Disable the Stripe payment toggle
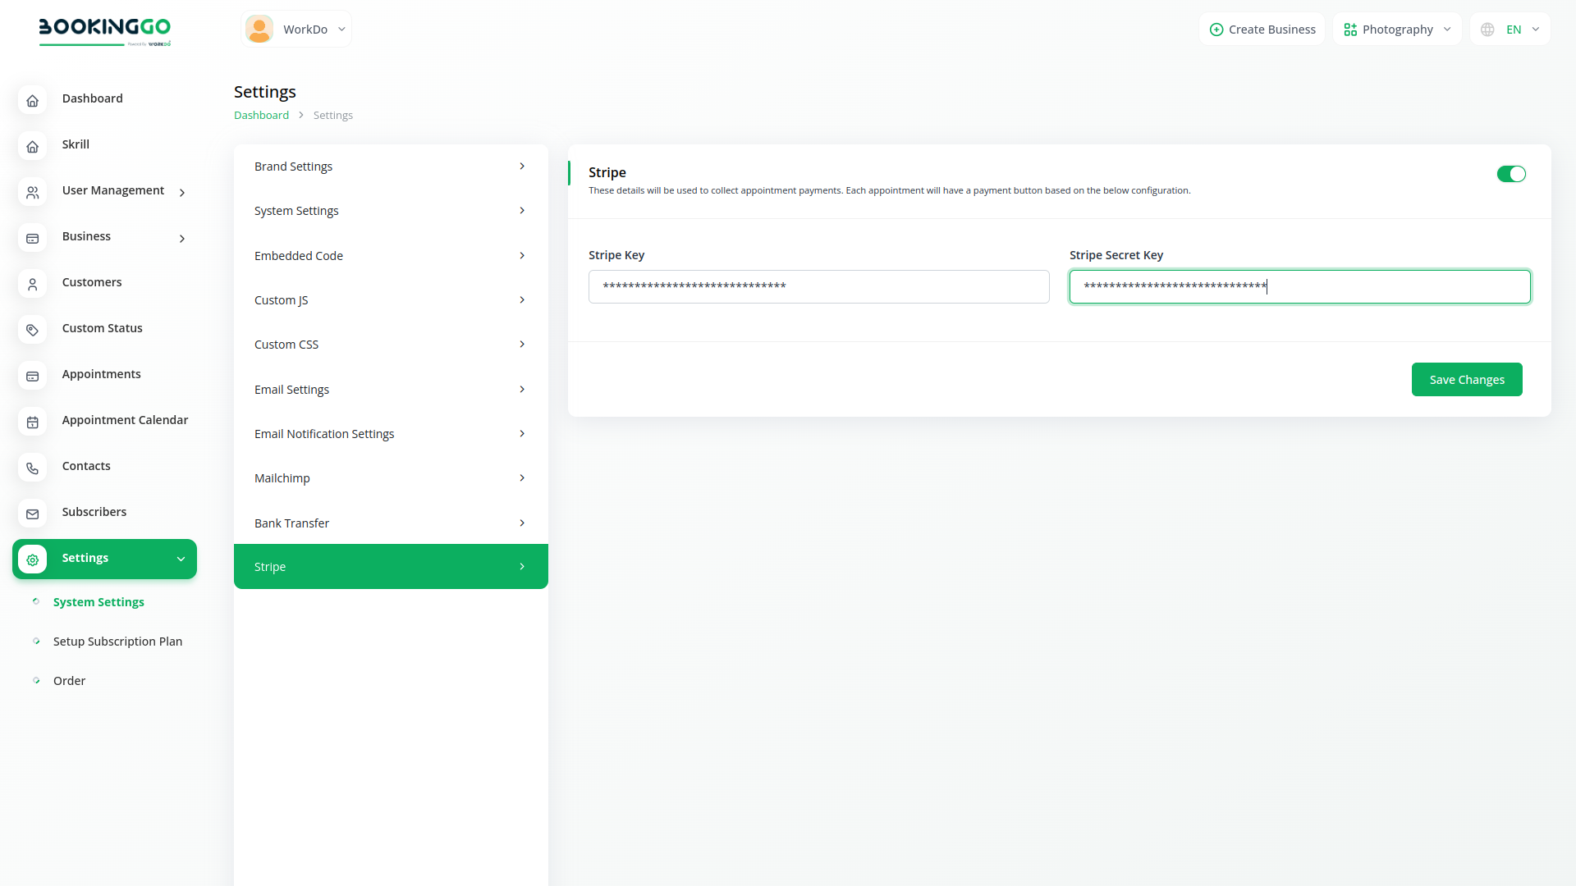The height and width of the screenshot is (886, 1576). tap(1510, 174)
